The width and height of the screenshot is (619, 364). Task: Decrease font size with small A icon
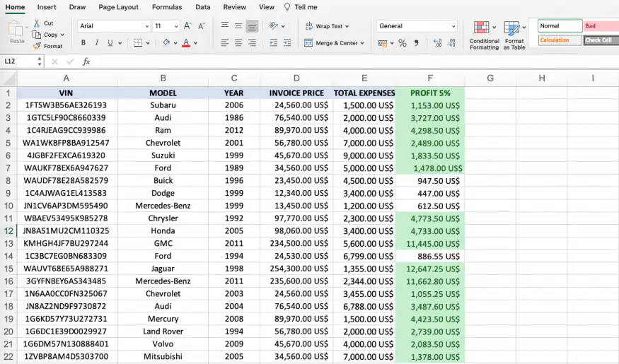[202, 26]
